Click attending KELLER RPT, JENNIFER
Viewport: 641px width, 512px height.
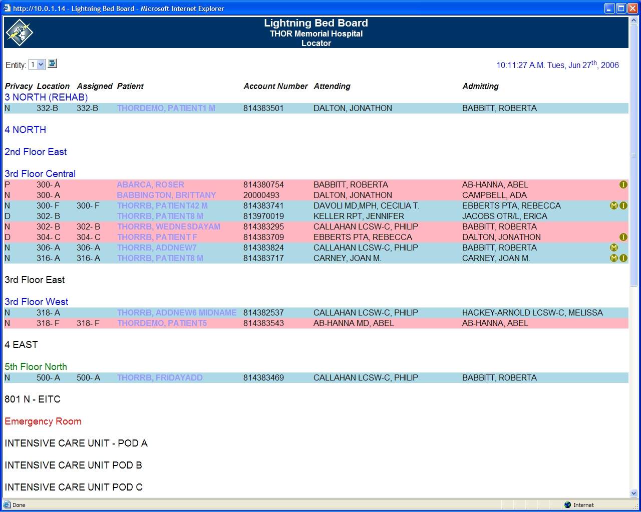point(359,216)
